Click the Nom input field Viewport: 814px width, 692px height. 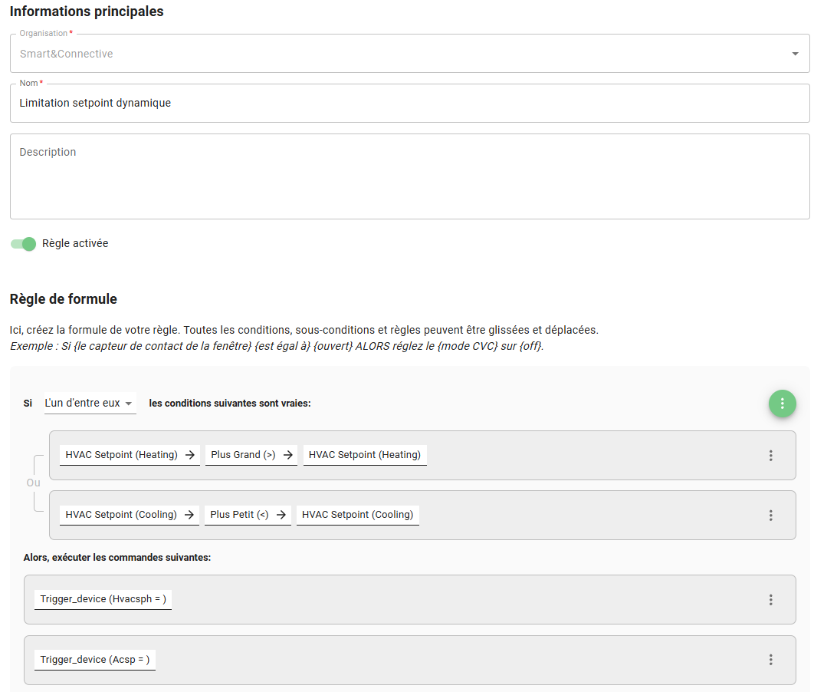409,103
